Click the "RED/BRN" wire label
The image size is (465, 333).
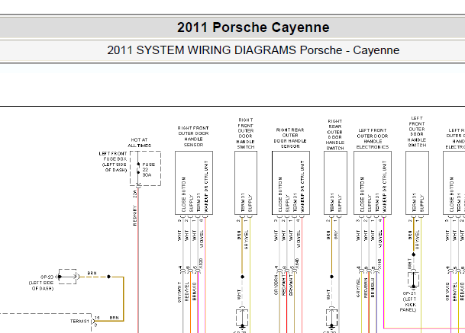click(x=365, y=288)
